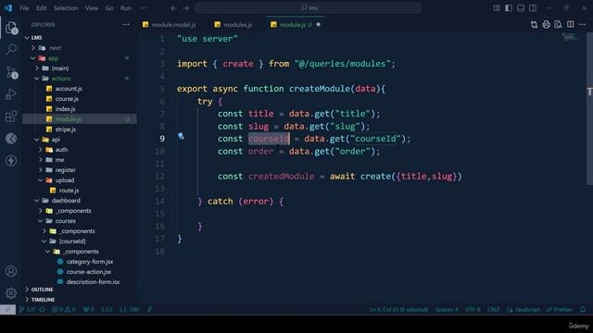
Task: Go forward with the right arrow
Action: 185,8
